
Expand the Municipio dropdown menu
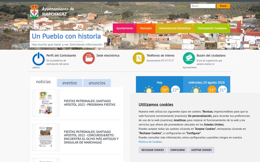pos(146,28)
